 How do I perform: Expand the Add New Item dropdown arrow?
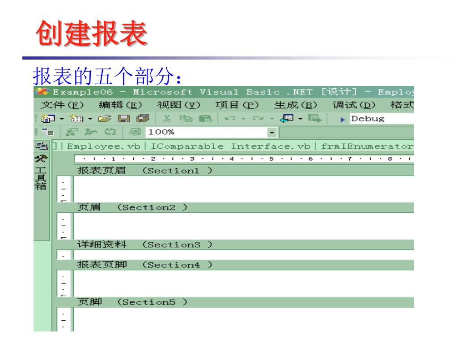click(90, 119)
